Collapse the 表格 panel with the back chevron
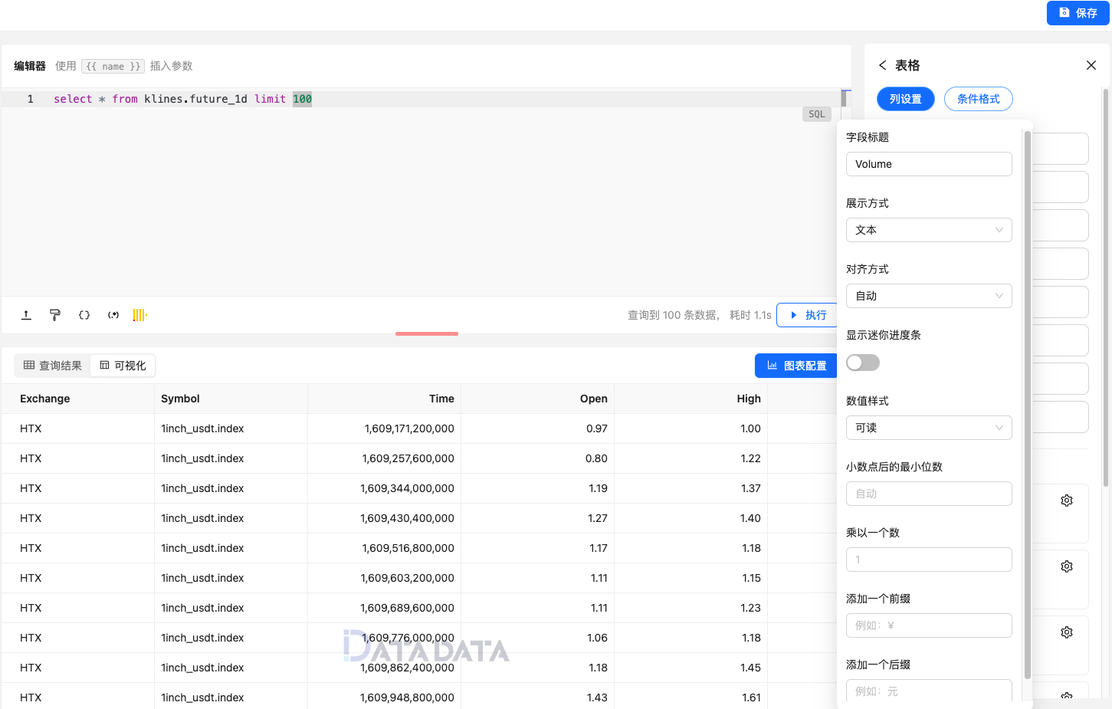 [881, 65]
